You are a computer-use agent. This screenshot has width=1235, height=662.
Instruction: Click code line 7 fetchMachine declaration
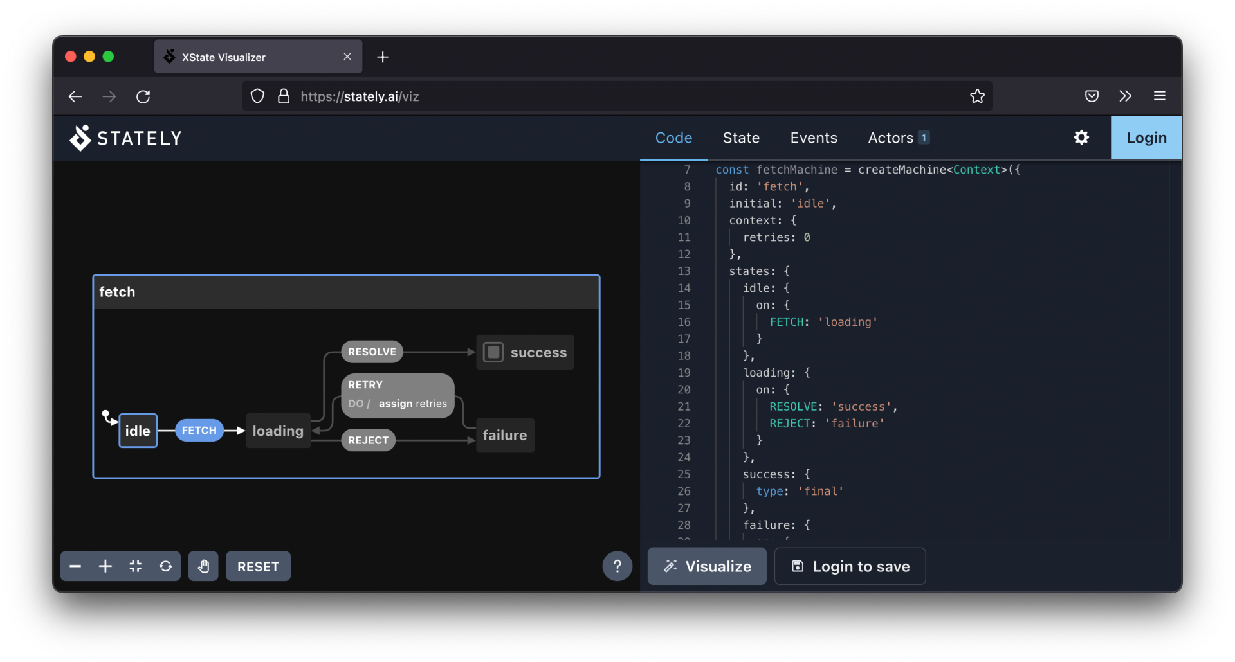click(868, 170)
